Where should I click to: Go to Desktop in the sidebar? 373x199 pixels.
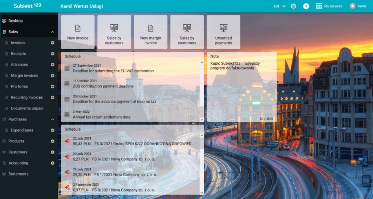(x=16, y=21)
